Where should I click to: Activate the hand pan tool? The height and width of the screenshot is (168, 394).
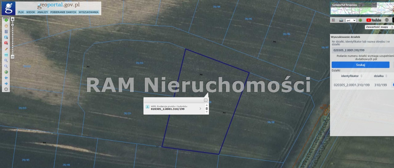(6, 26)
